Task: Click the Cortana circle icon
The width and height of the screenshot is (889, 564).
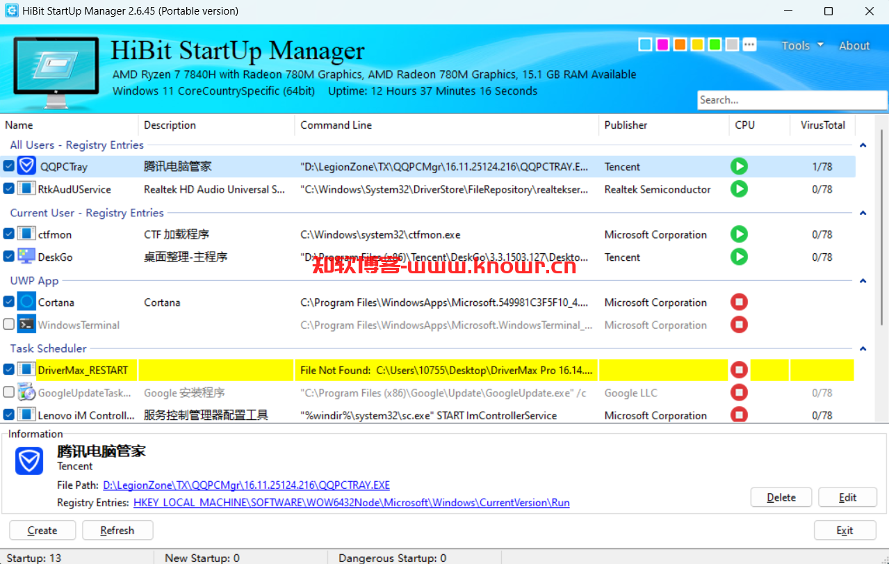Action: [x=26, y=302]
